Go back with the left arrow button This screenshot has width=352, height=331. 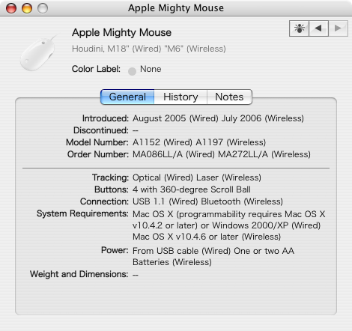click(x=318, y=28)
